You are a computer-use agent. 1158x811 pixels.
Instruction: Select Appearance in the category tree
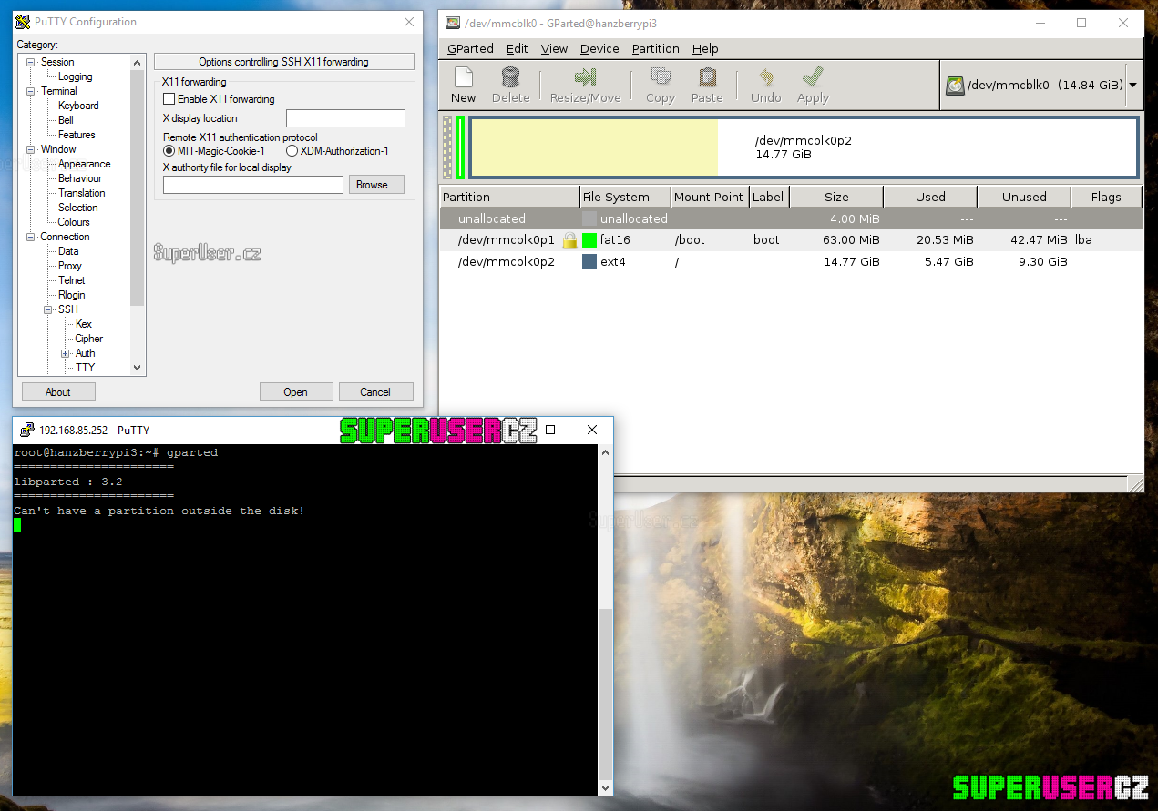(x=85, y=164)
